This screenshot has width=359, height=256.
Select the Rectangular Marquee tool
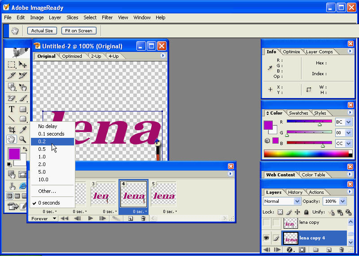[x=12, y=65]
